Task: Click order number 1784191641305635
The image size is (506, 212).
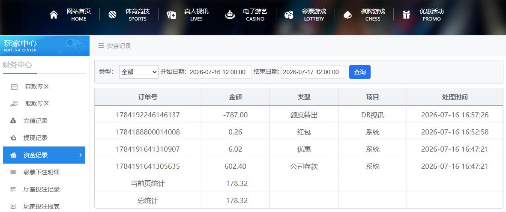Action: [x=148, y=167]
